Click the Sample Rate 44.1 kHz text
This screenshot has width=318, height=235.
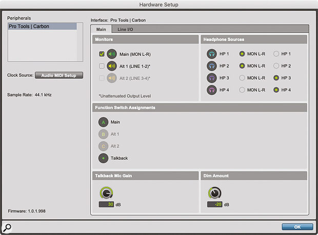[29, 95]
